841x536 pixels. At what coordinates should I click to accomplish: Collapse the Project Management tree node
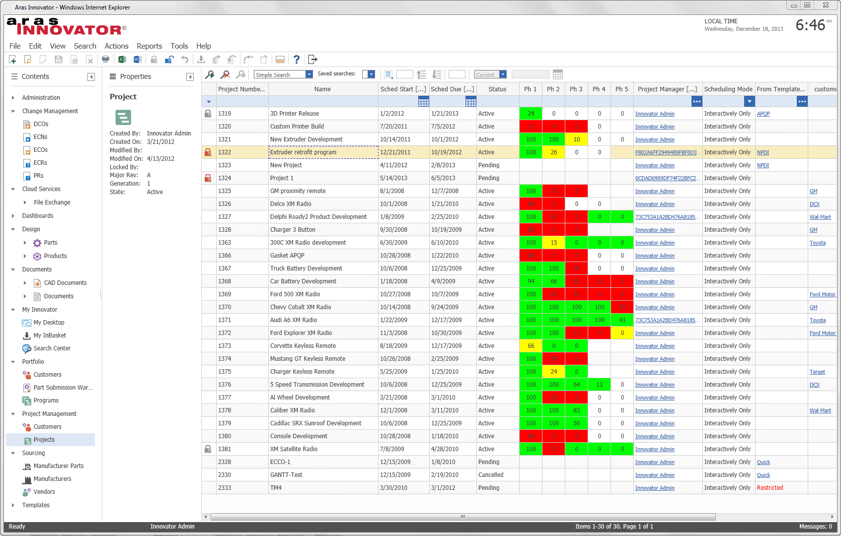pyautogui.click(x=12, y=413)
